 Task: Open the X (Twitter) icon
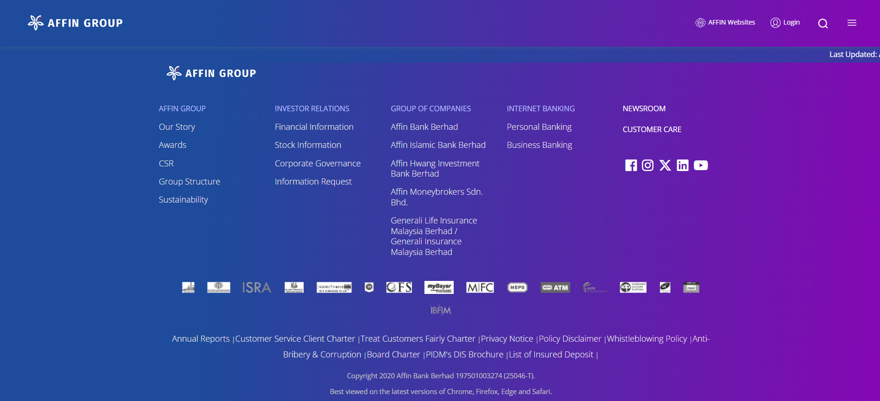coord(665,165)
